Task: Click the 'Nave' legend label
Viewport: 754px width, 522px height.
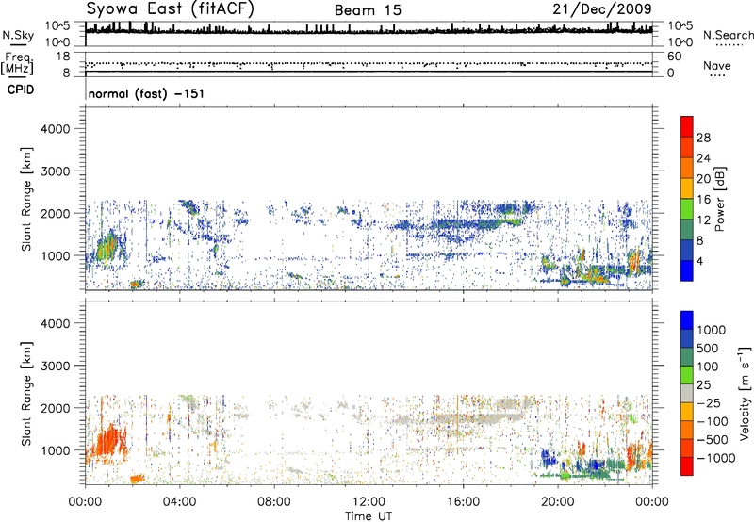Action: (717, 66)
